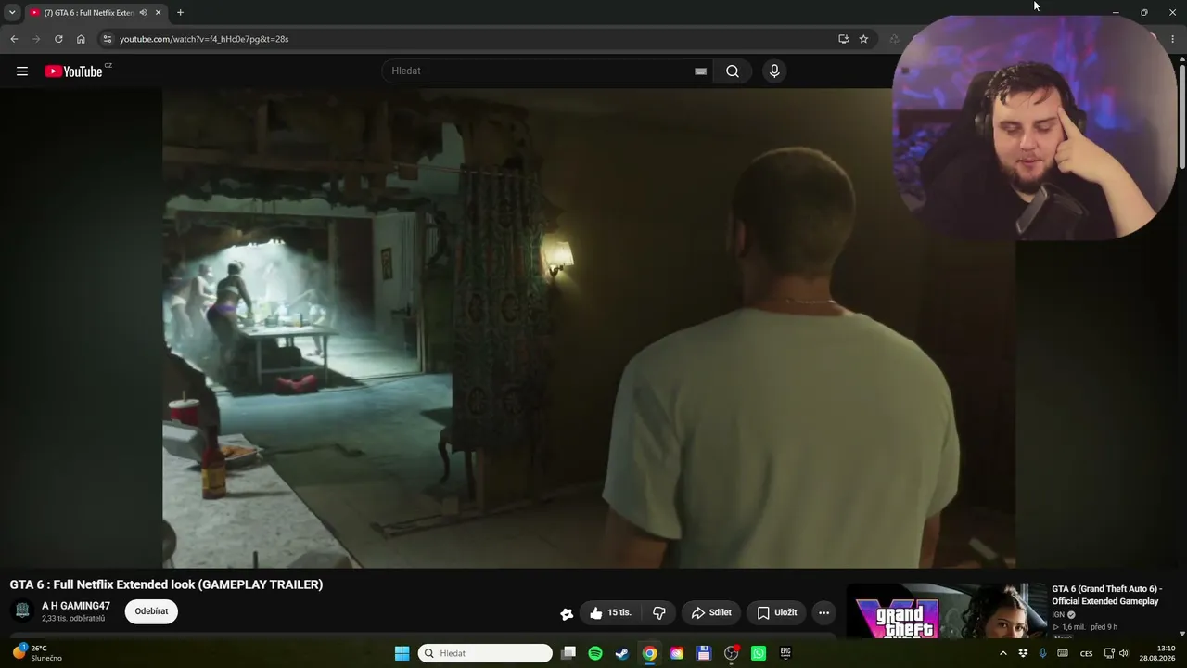Install app icon in the address bar

[843, 39]
